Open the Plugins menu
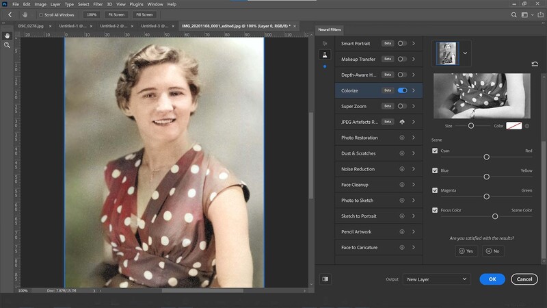 click(136, 4)
